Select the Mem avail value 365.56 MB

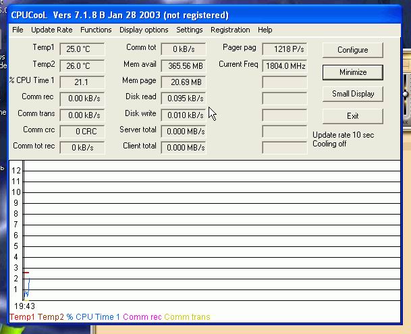point(184,65)
